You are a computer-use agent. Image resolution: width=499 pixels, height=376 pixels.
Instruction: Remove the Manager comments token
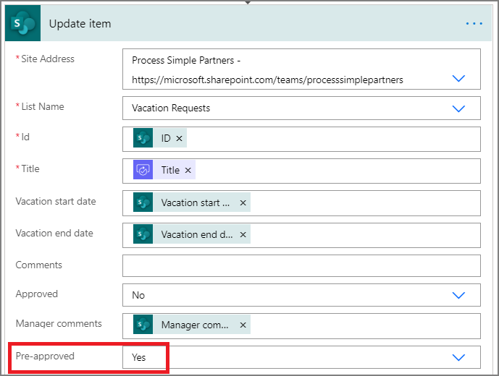pos(243,325)
